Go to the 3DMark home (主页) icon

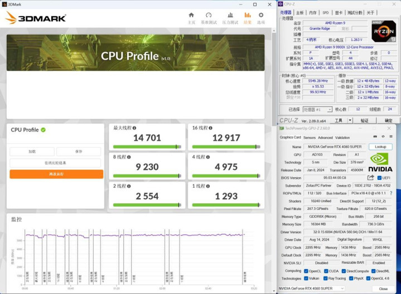click(191, 15)
